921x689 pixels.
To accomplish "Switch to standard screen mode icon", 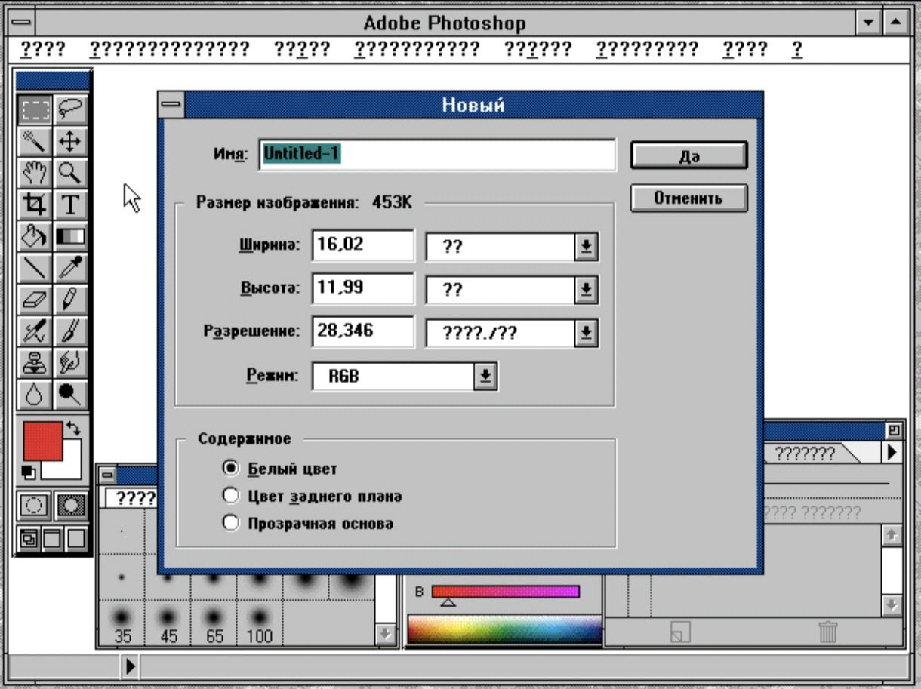I will 29,539.
